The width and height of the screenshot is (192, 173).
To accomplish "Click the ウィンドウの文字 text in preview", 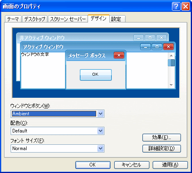I will [x=35, y=54].
